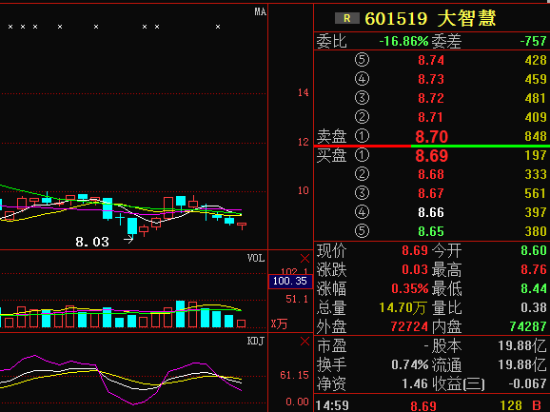This screenshot has width=550, height=412.
Task: Click stock code 601519
Action: coord(396,19)
